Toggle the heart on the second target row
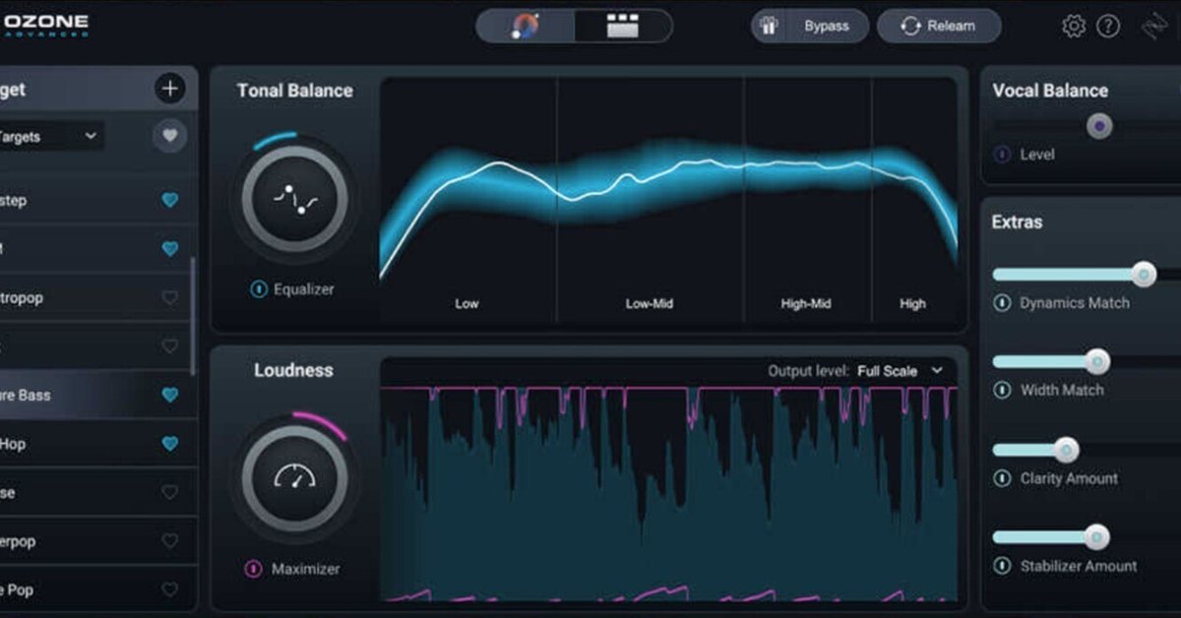Viewport: 1181px width, 618px height. pos(170,249)
